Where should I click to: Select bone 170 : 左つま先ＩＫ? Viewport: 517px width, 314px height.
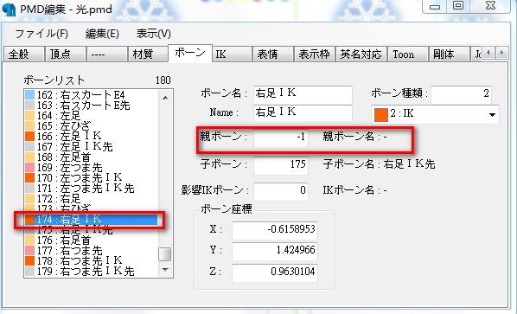pos(91,178)
